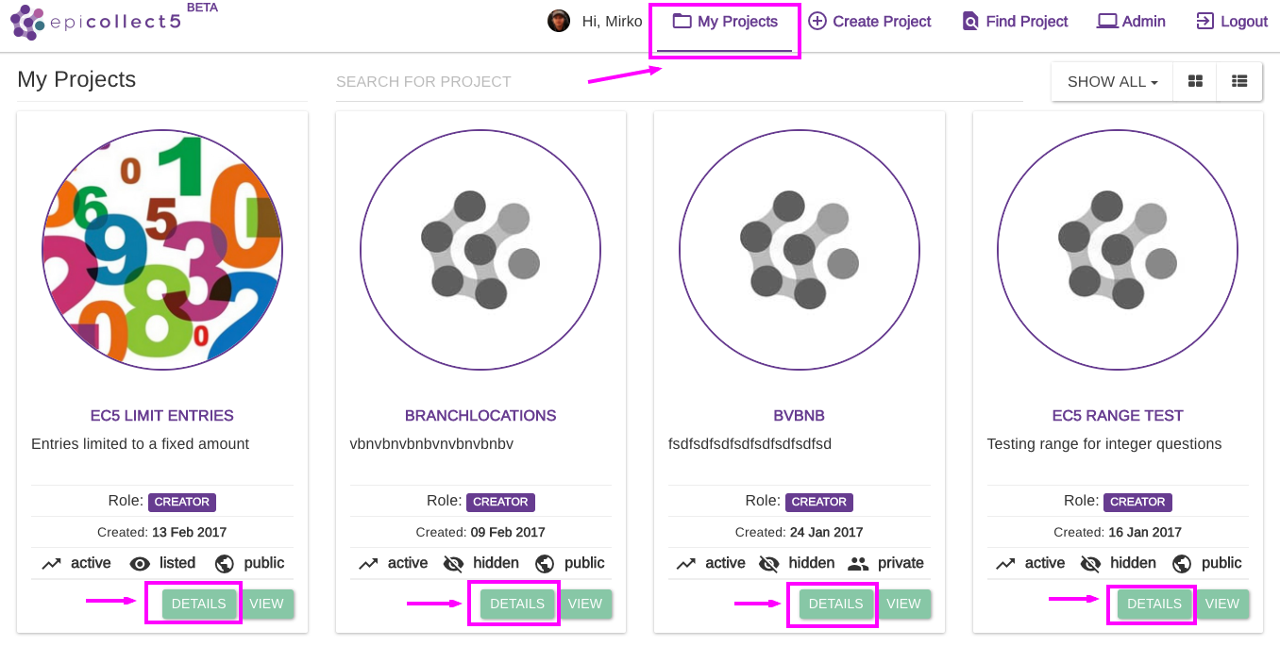Open Details for EC5 Range Test

pos(1154,605)
